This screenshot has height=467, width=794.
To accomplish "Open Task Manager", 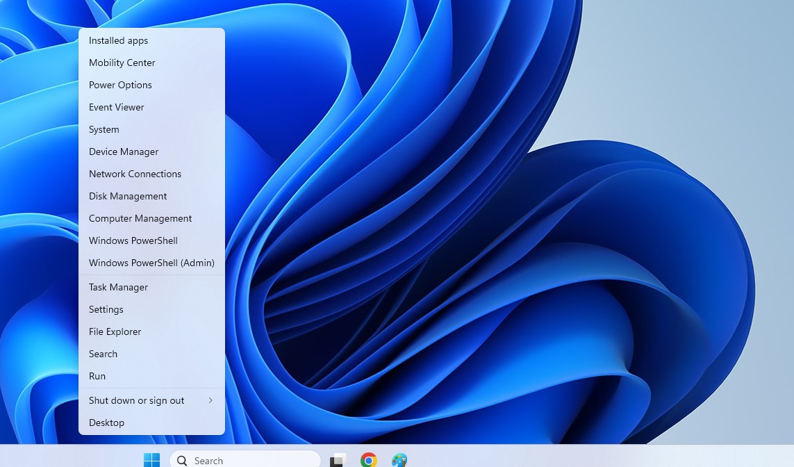I will coord(151,288).
